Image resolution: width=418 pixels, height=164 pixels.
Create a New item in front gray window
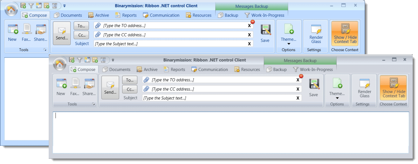(61, 87)
